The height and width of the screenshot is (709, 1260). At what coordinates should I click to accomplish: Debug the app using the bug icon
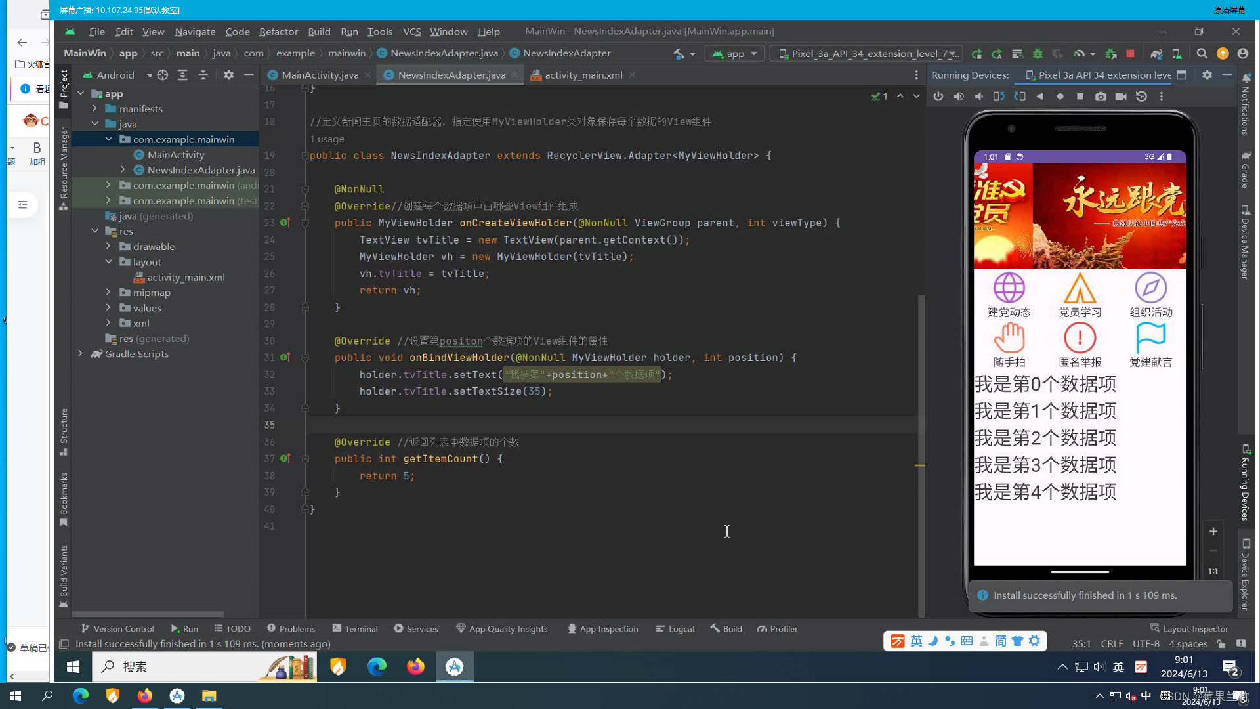point(1039,54)
